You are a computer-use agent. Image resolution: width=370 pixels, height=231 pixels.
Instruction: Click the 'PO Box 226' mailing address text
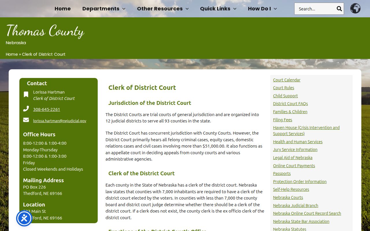(x=34, y=187)
